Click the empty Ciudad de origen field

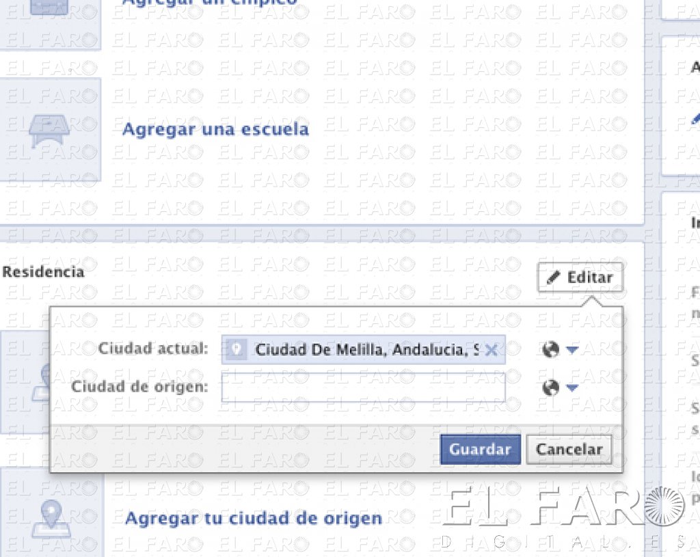[x=364, y=388]
